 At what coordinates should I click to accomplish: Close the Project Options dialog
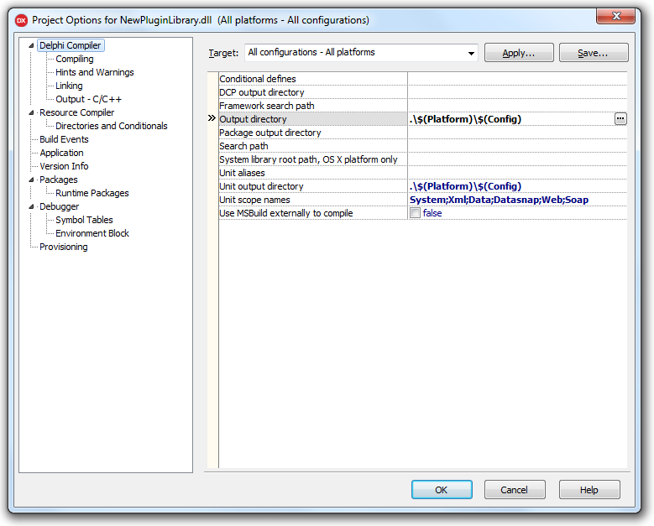pyautogui.click(x=616, y=16)
